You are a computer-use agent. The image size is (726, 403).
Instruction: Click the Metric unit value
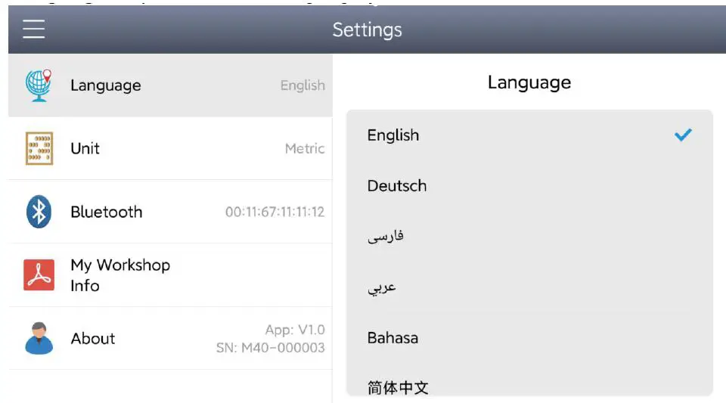(305, 149)
